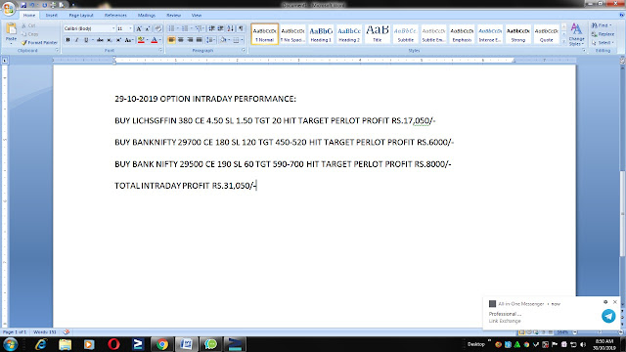Switch to the Insert tab

coord(52,16)
